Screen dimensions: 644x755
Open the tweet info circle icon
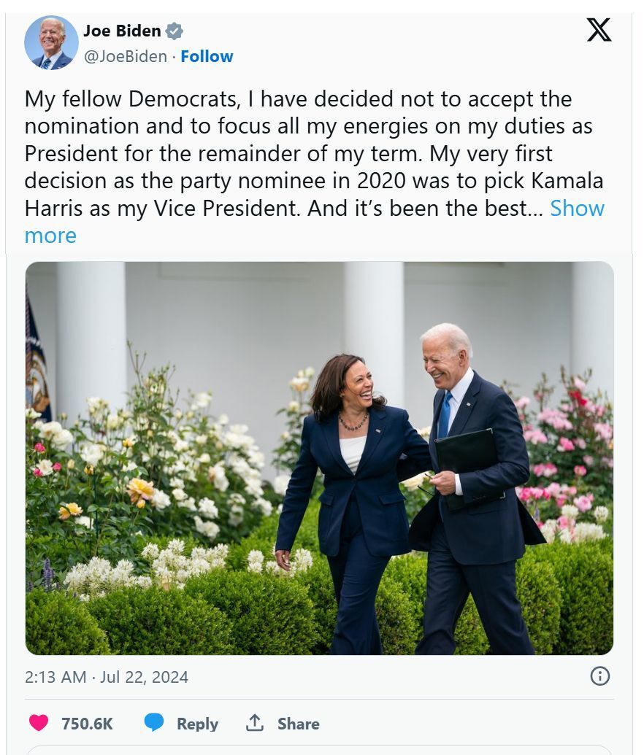point(599,676)
